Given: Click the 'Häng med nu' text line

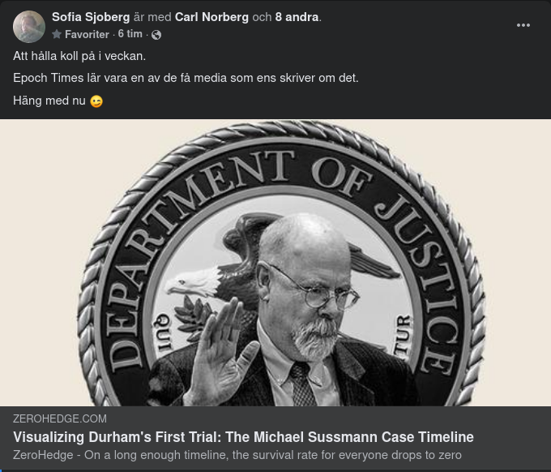Looking at the screenshot, I should pyautogui.click(x=49, y=101).
